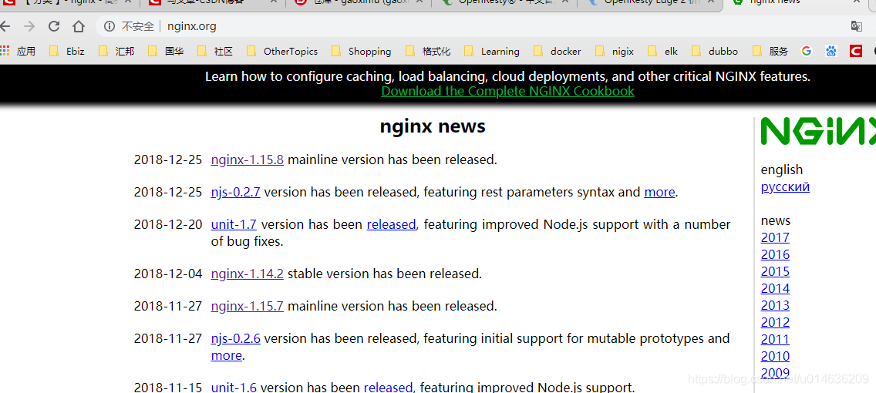This screenshot has width=876, height=393.
Task: Click the date 2018-12-04
Action: (x=167, y=274)
